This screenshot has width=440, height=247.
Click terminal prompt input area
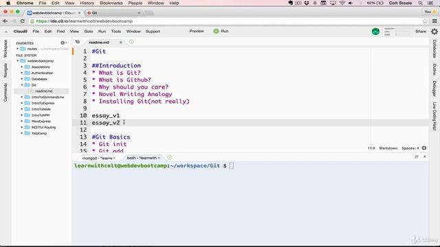point(232,166)
